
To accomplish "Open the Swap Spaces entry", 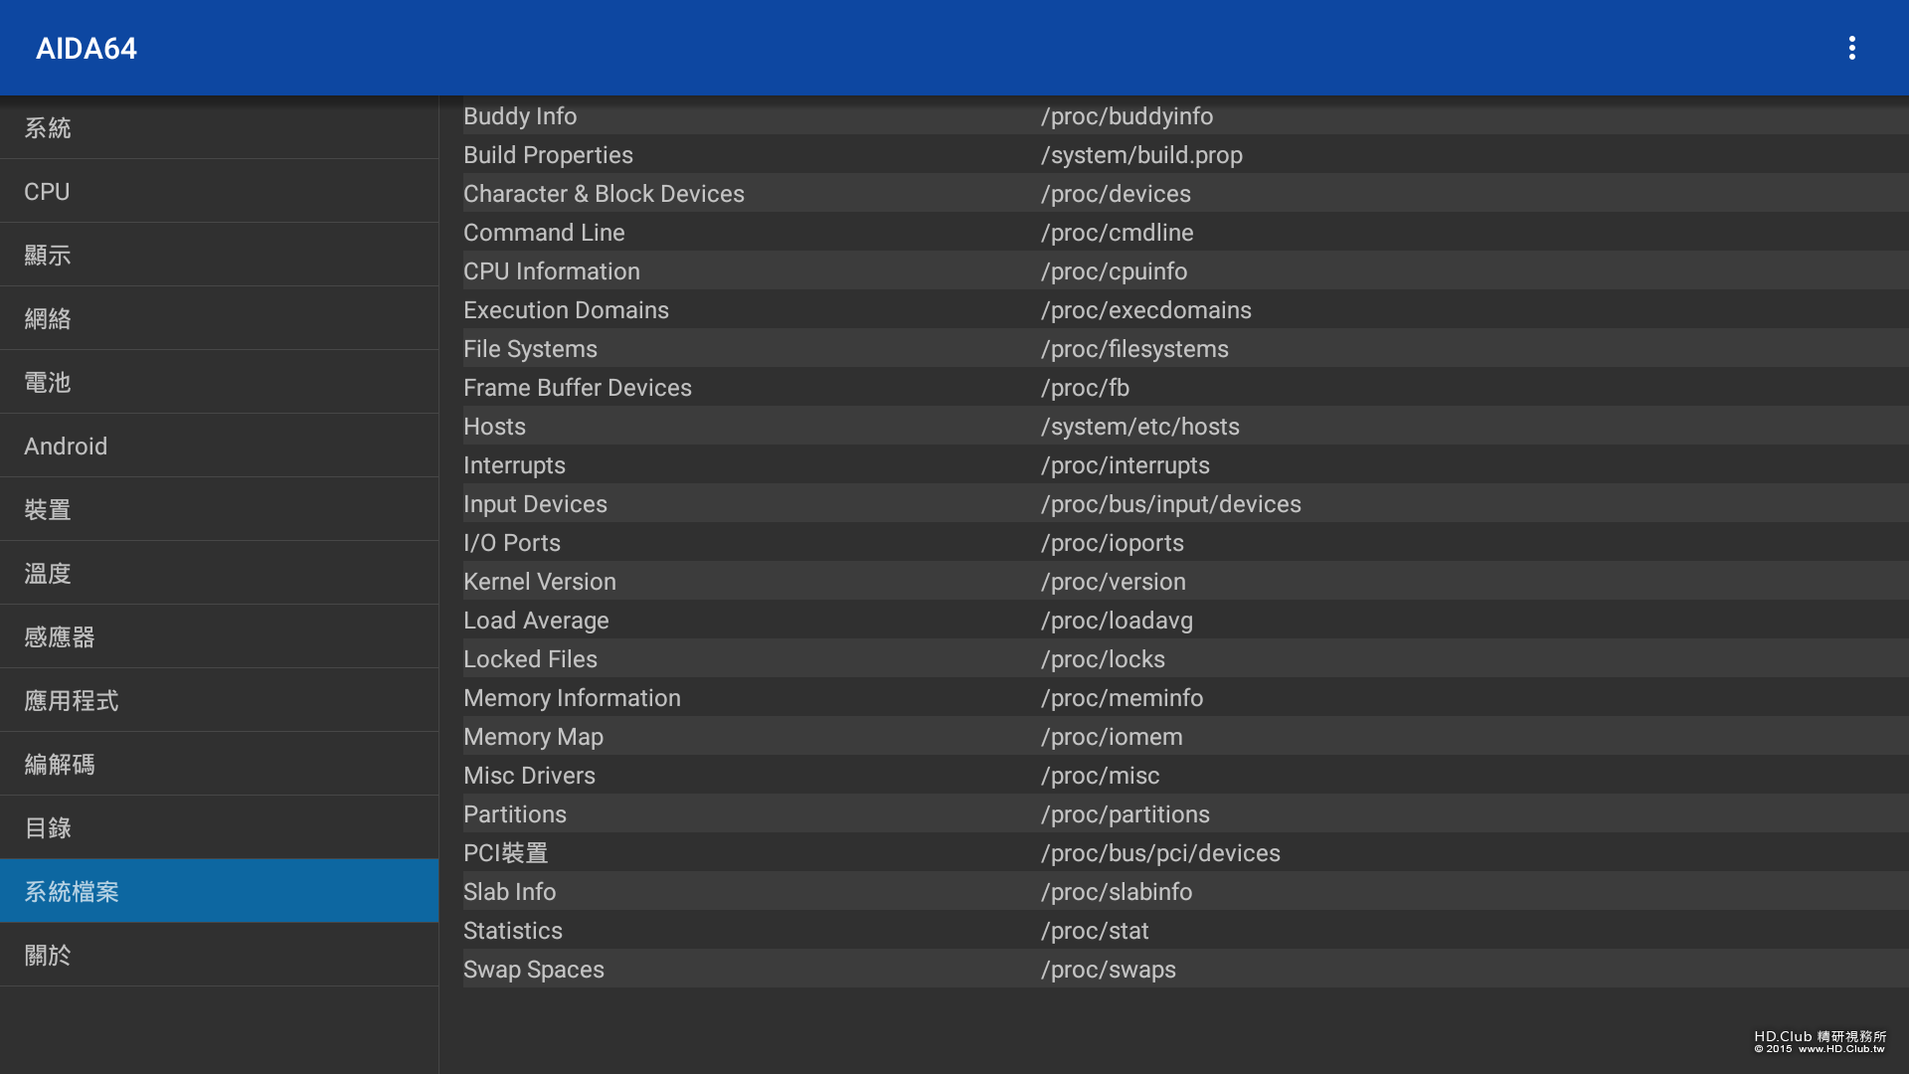I will click(x=533, y=970).
